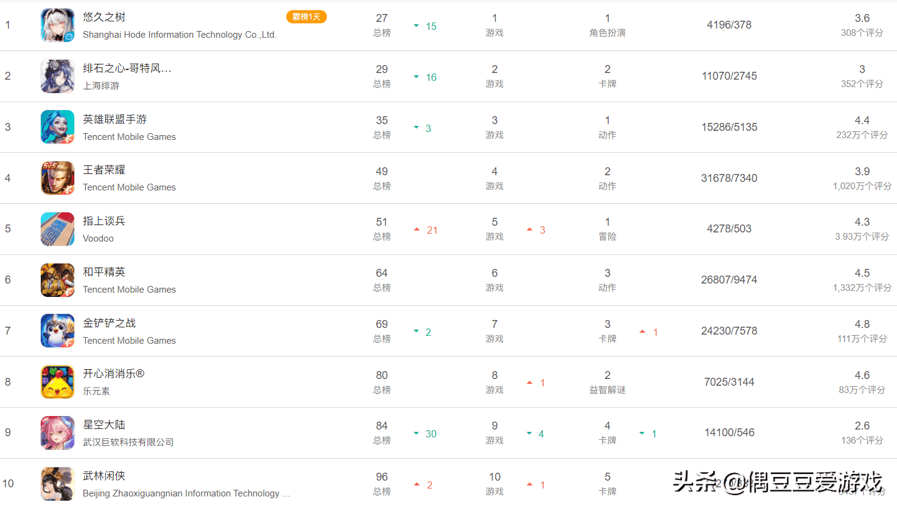Click publisher Beijing Zhaoxiguangnian Information Technology
This screenshot has height=508, width=897.
(x=186, y=493)
